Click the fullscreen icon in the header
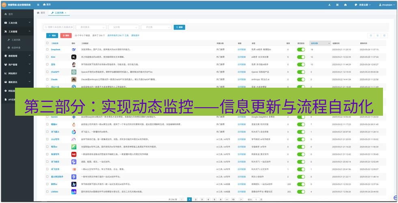 (x=337, y=5)
